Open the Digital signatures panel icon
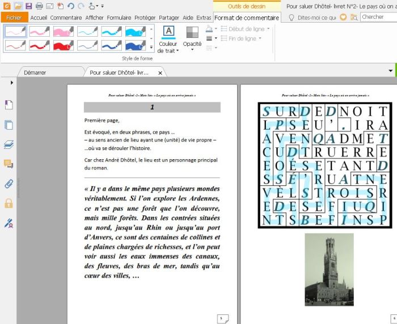Viewport: 397px width, 324px height. click(x=9, y=223)
